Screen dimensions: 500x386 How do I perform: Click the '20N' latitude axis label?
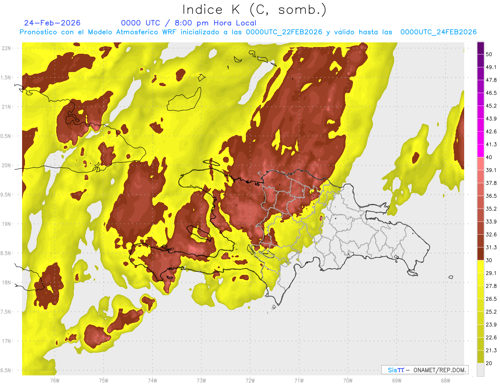(x=6, y=165)
